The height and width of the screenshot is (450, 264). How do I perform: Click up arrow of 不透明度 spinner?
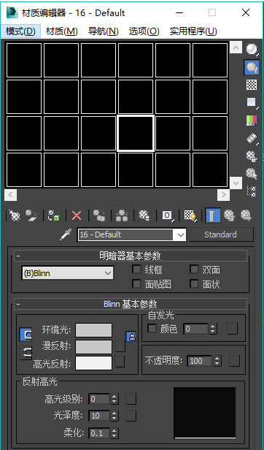pos(217,358)
